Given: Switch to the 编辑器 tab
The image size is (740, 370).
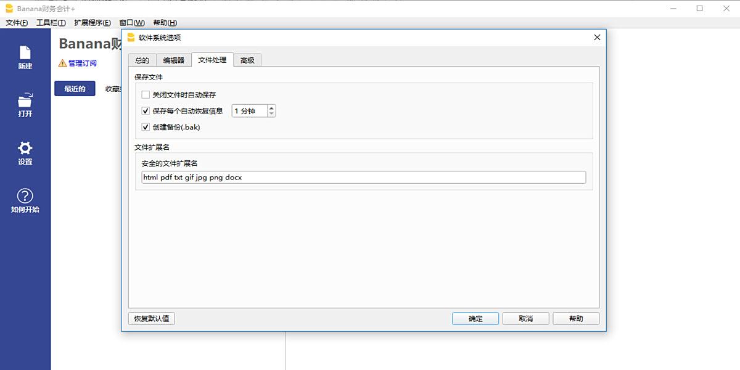Looking at the screenshot, I should pos(173,60).
